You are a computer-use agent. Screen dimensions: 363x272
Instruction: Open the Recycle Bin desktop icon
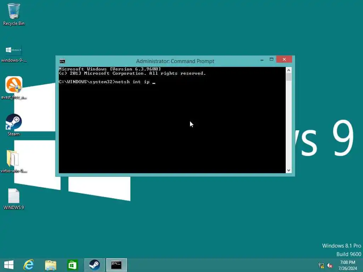tap(14, 14)
